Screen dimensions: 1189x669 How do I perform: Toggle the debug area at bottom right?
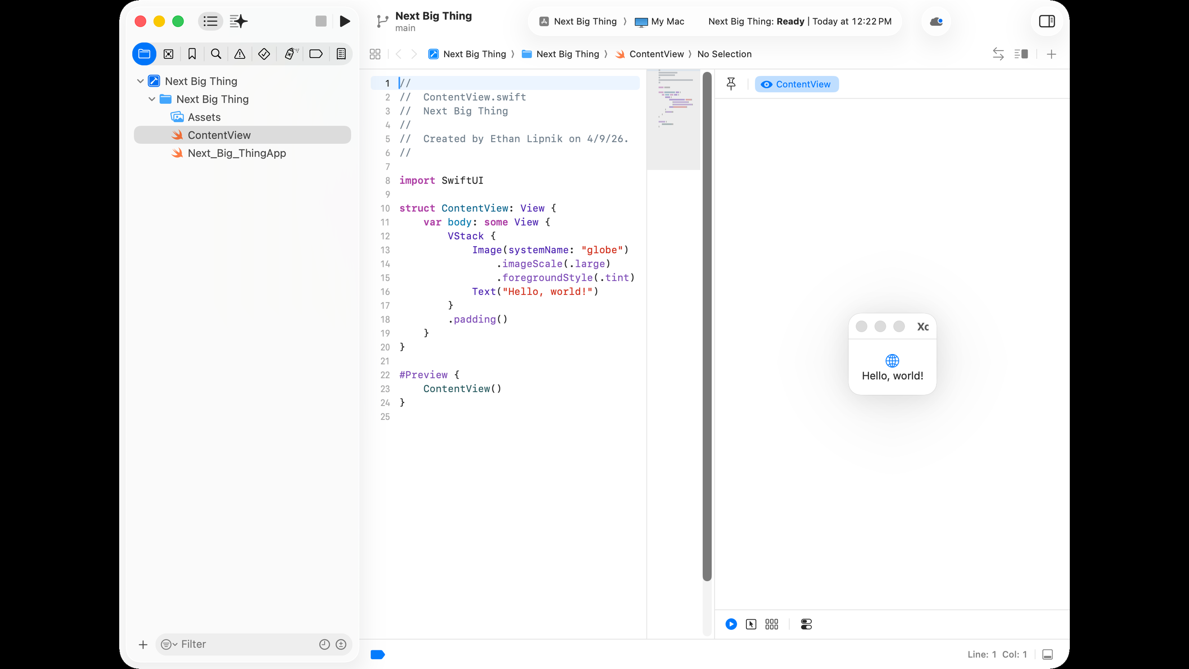point(1048,654)
